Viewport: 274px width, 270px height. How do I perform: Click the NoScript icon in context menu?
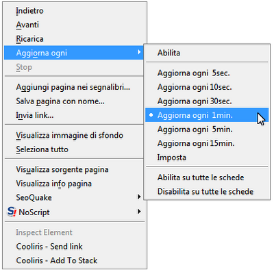(12, 212)
